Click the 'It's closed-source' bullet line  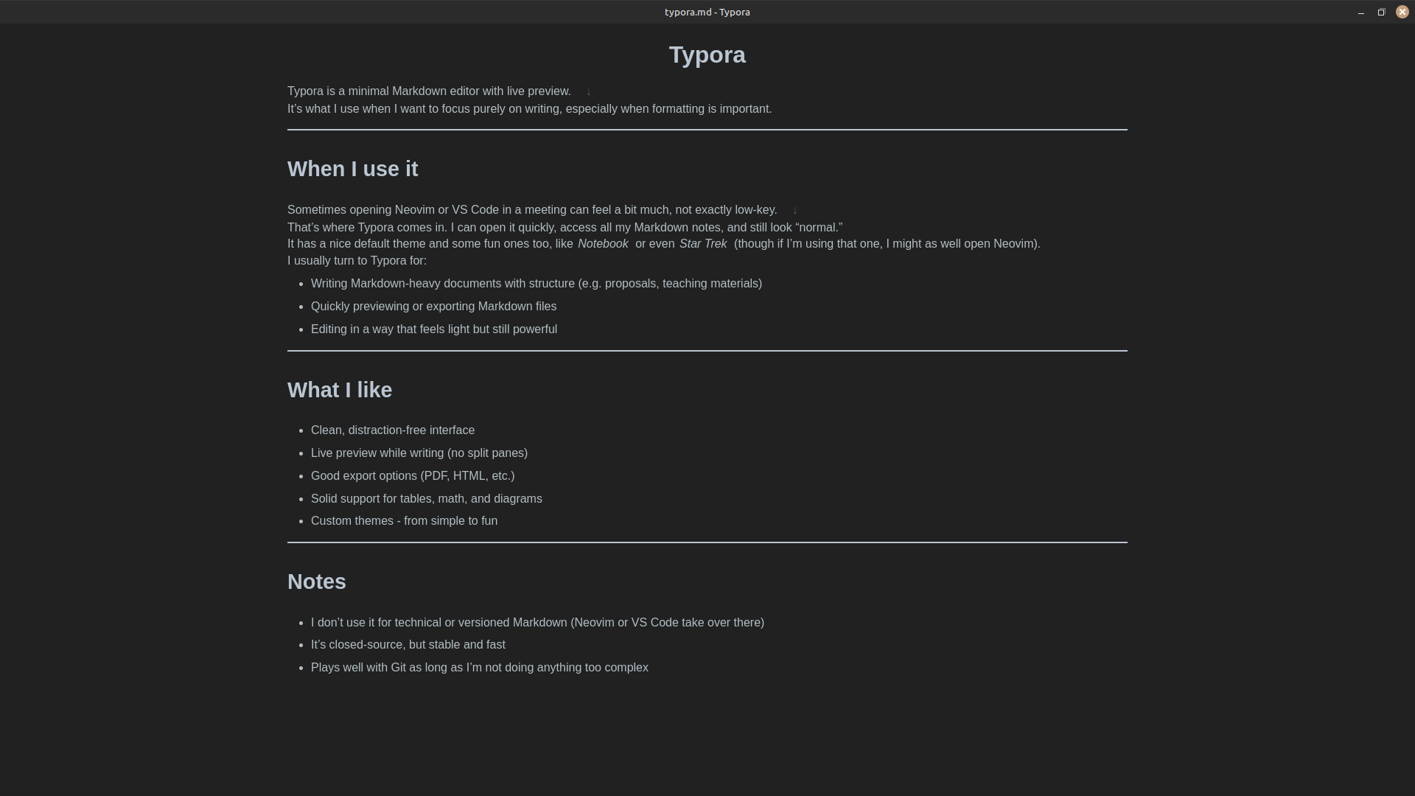pos(408,645)
